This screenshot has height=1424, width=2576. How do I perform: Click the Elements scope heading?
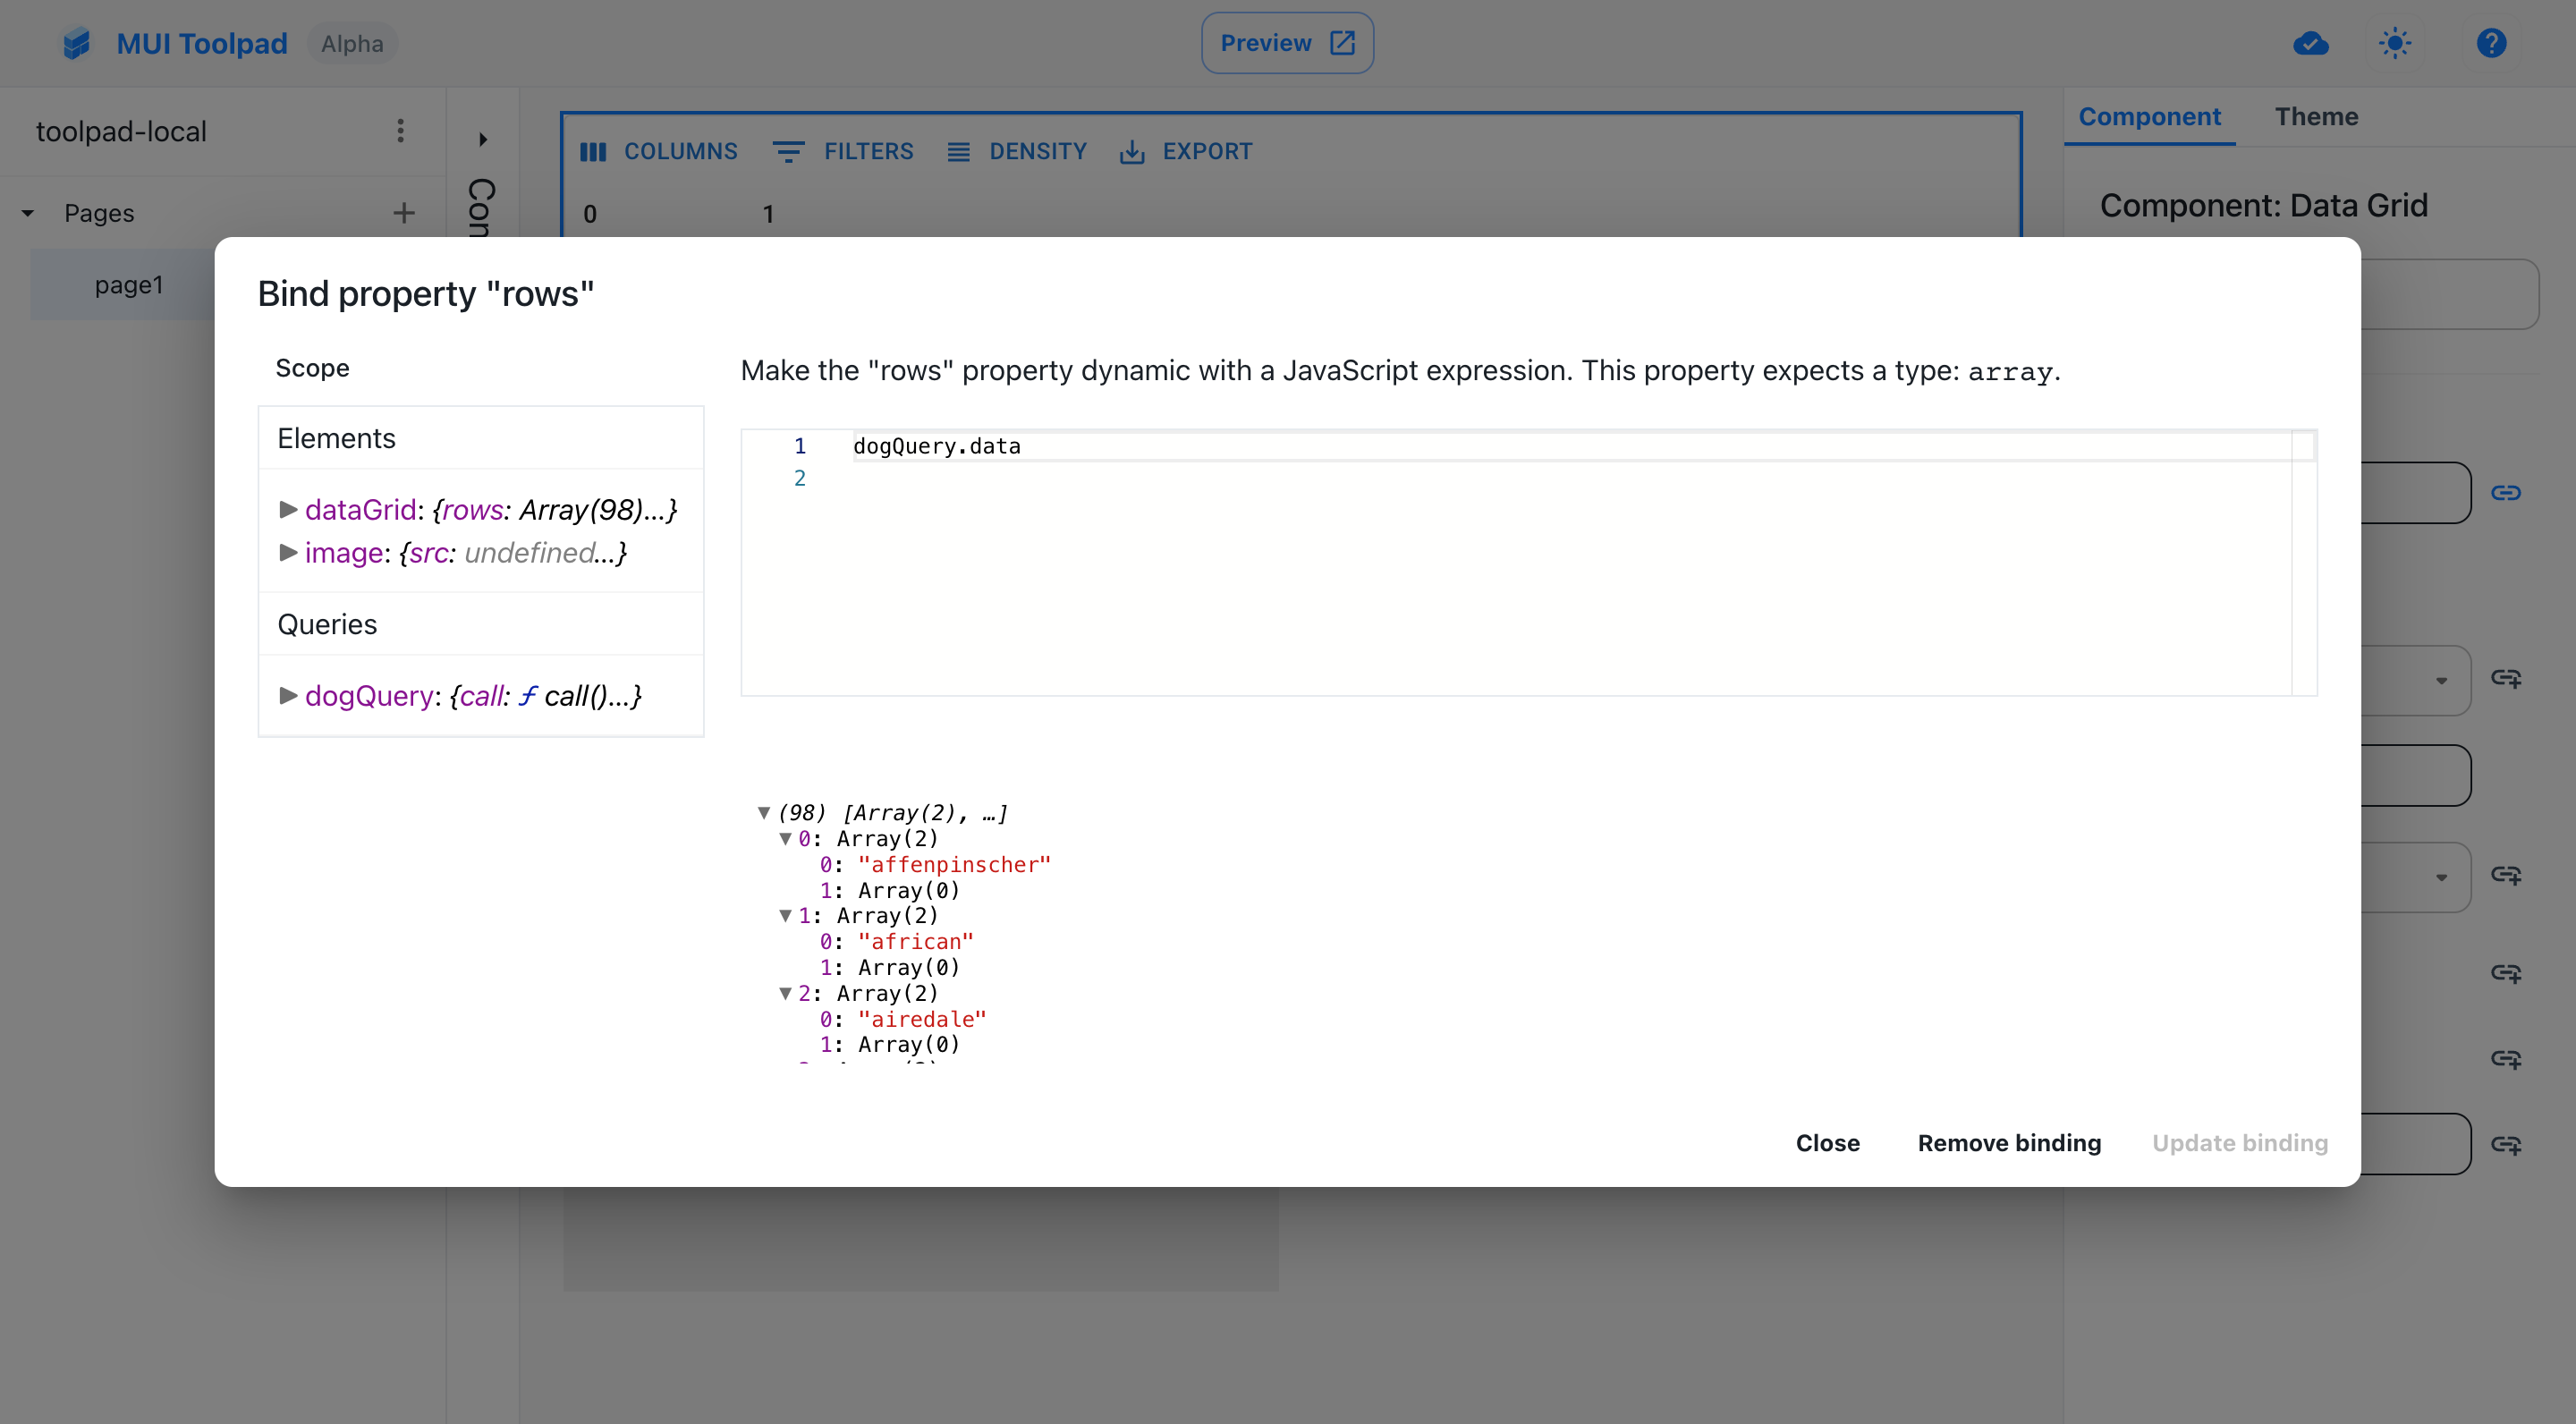coord(336,438)
